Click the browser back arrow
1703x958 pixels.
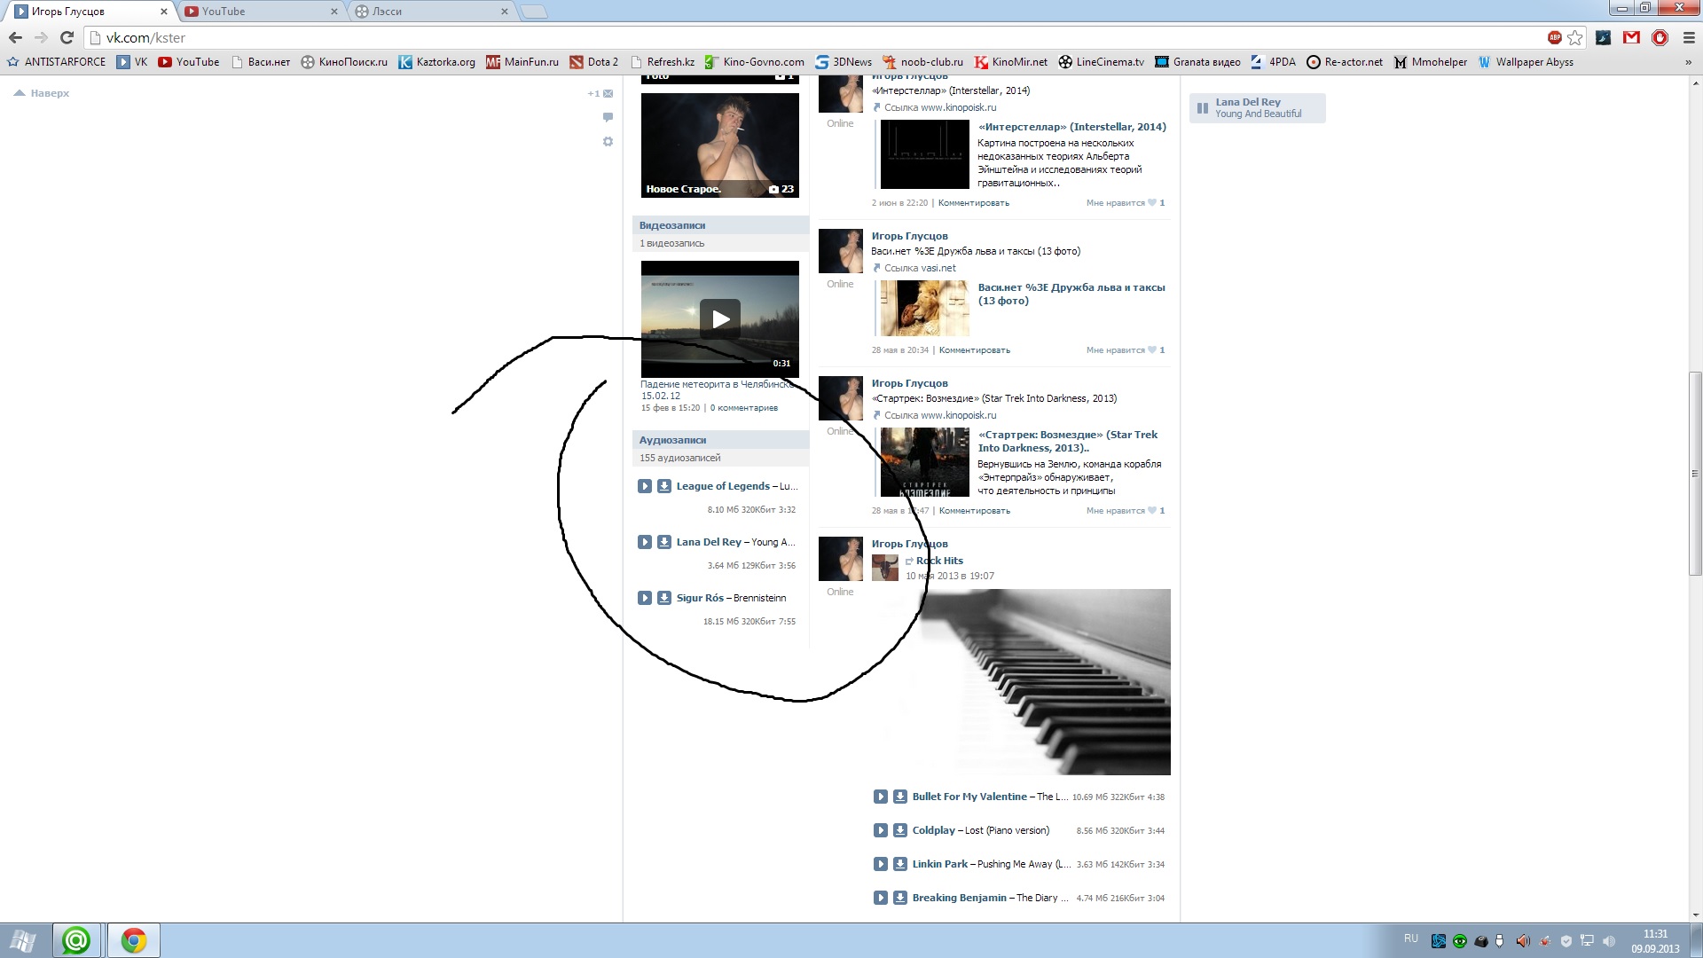pos(15,37)
